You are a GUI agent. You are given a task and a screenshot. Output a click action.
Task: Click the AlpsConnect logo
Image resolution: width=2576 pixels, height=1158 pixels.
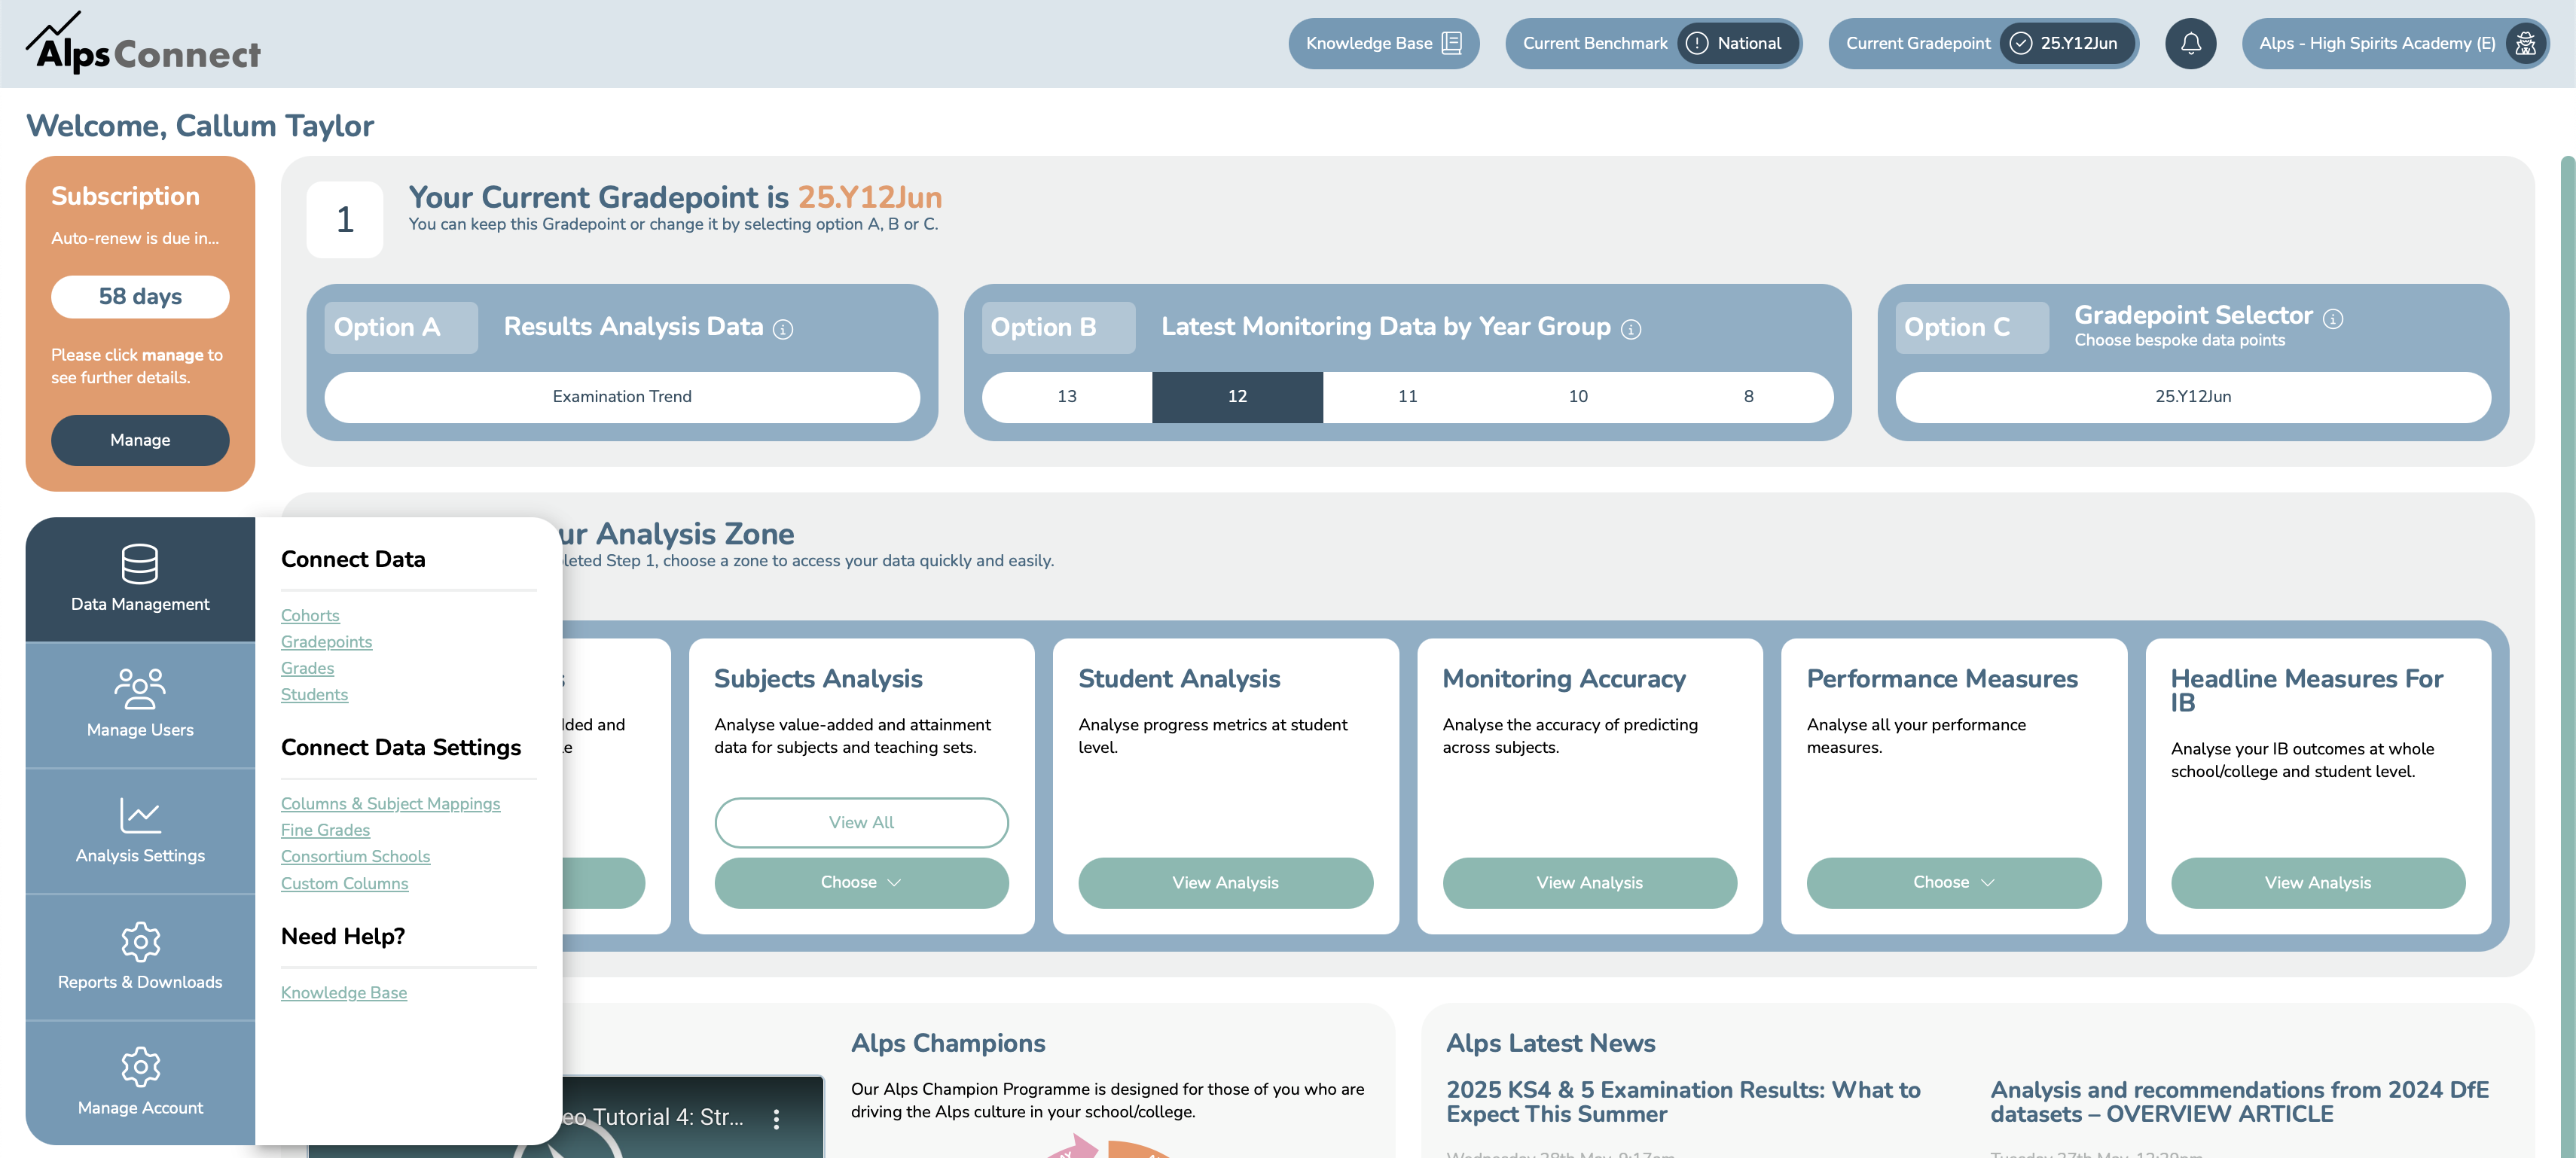pyautogui.click(x=143, y=43)
